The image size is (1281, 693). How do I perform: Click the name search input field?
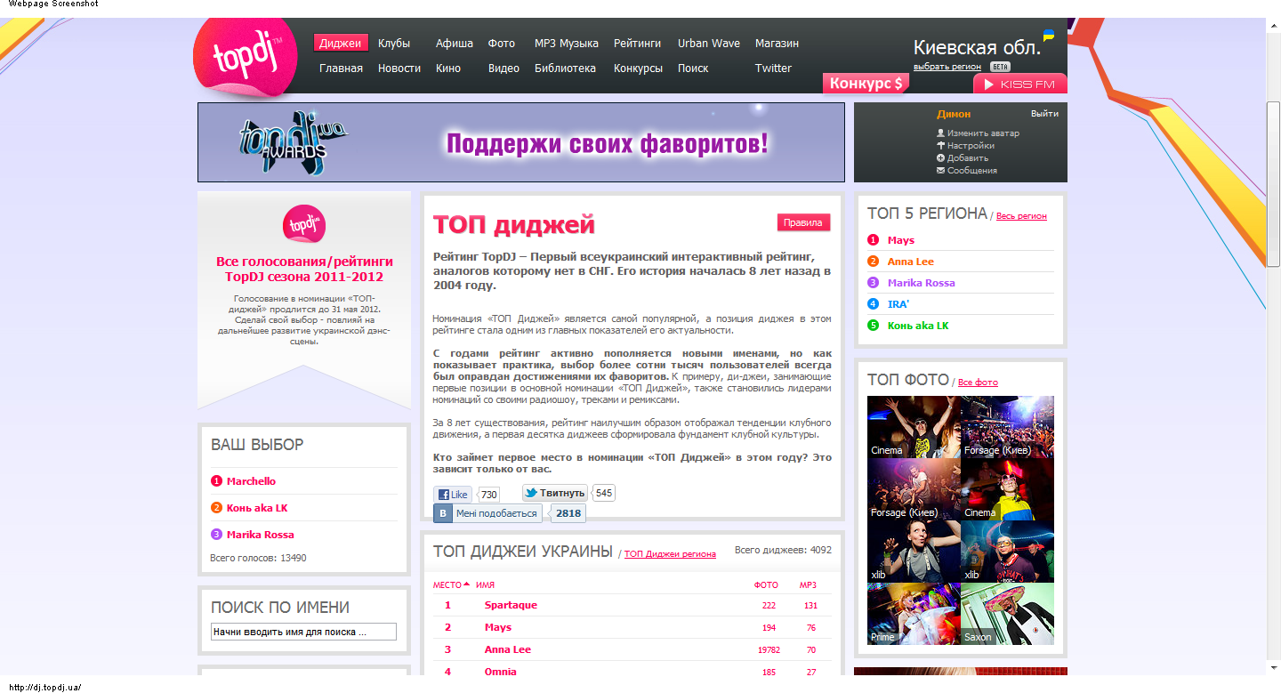pos(303,632)
